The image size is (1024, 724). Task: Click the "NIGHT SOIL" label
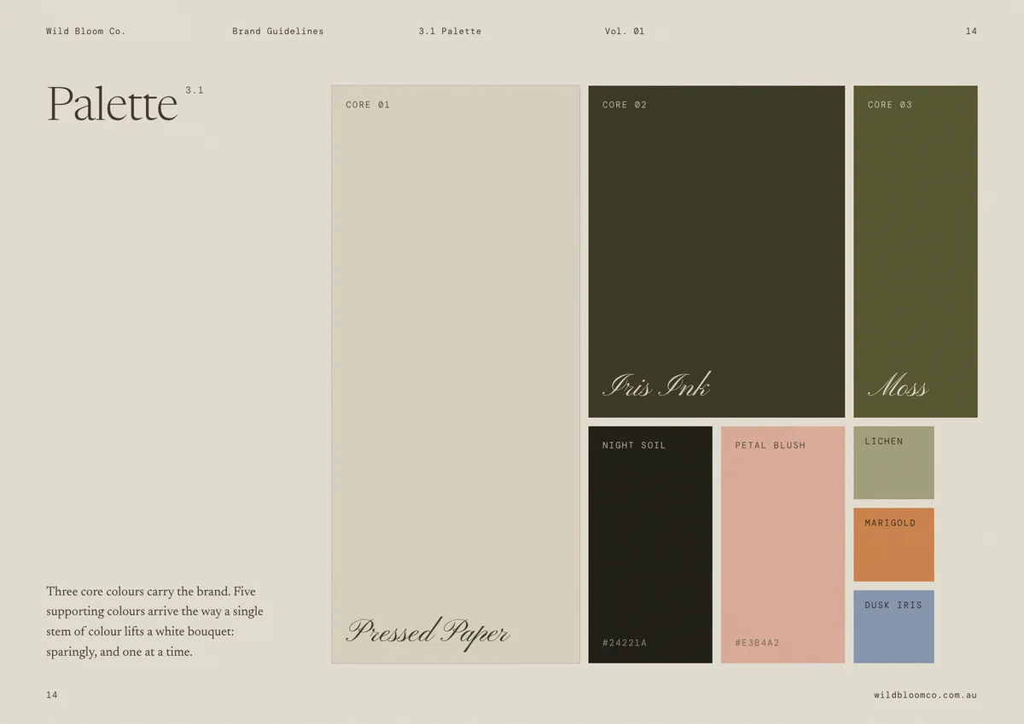[x=634, y=445]
